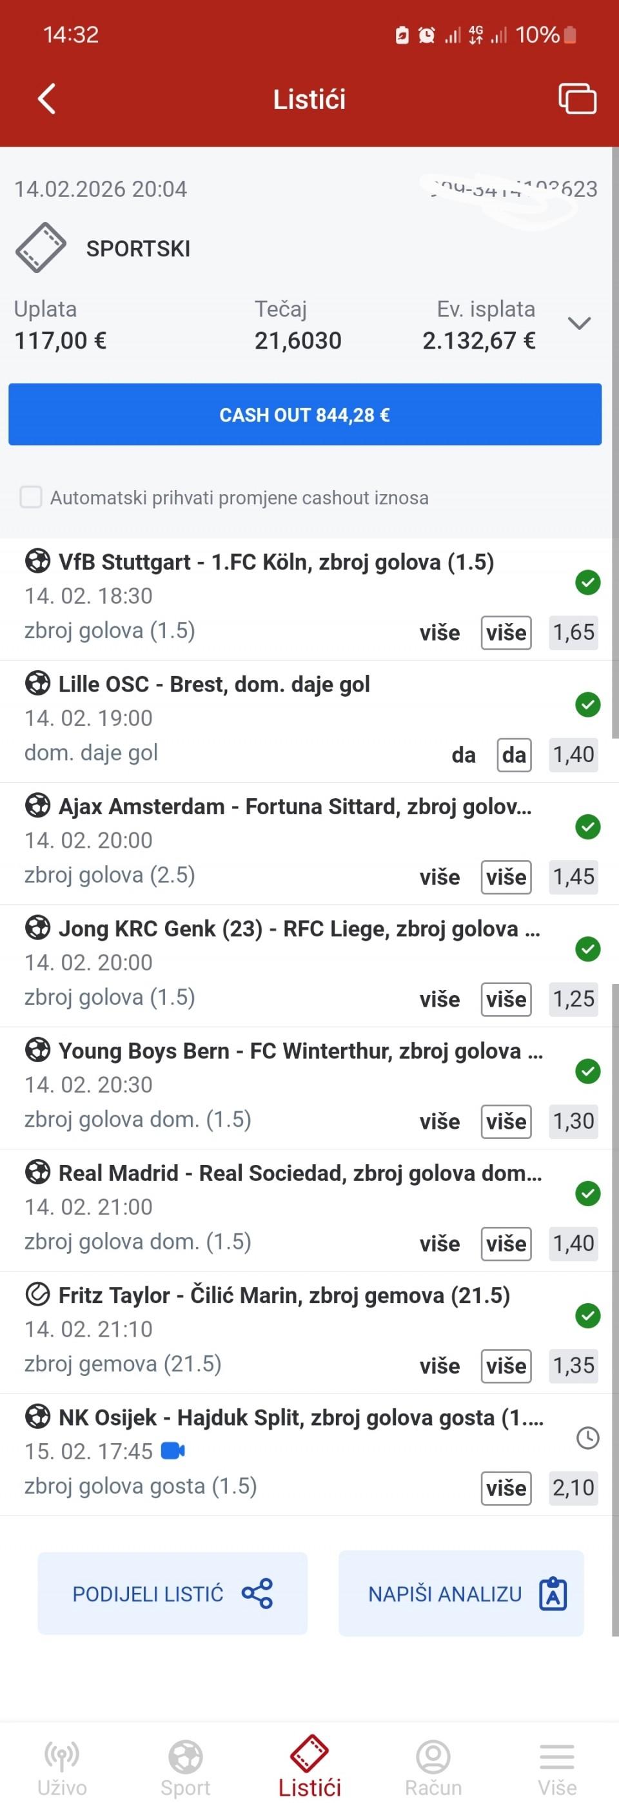The width and height of the screenshot is (619, 1819).
Task: Expand payout details chevron
Action: 579,324
